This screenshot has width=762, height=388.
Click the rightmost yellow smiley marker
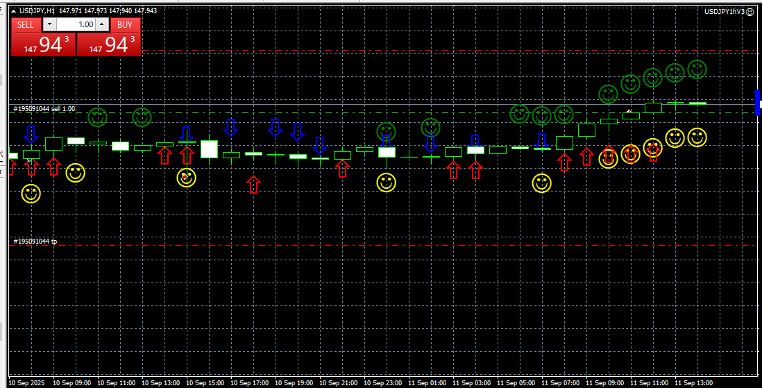[697, 137]
